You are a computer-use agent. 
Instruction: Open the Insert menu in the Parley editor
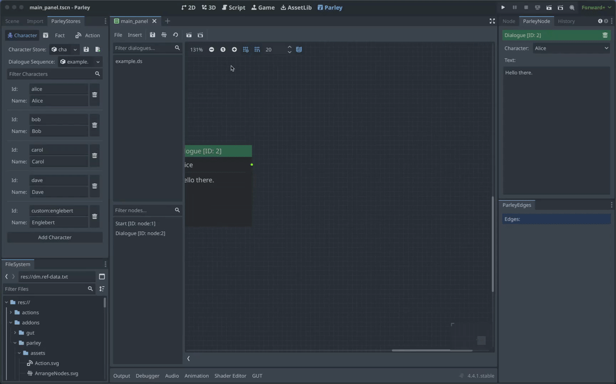click(135, 35)
